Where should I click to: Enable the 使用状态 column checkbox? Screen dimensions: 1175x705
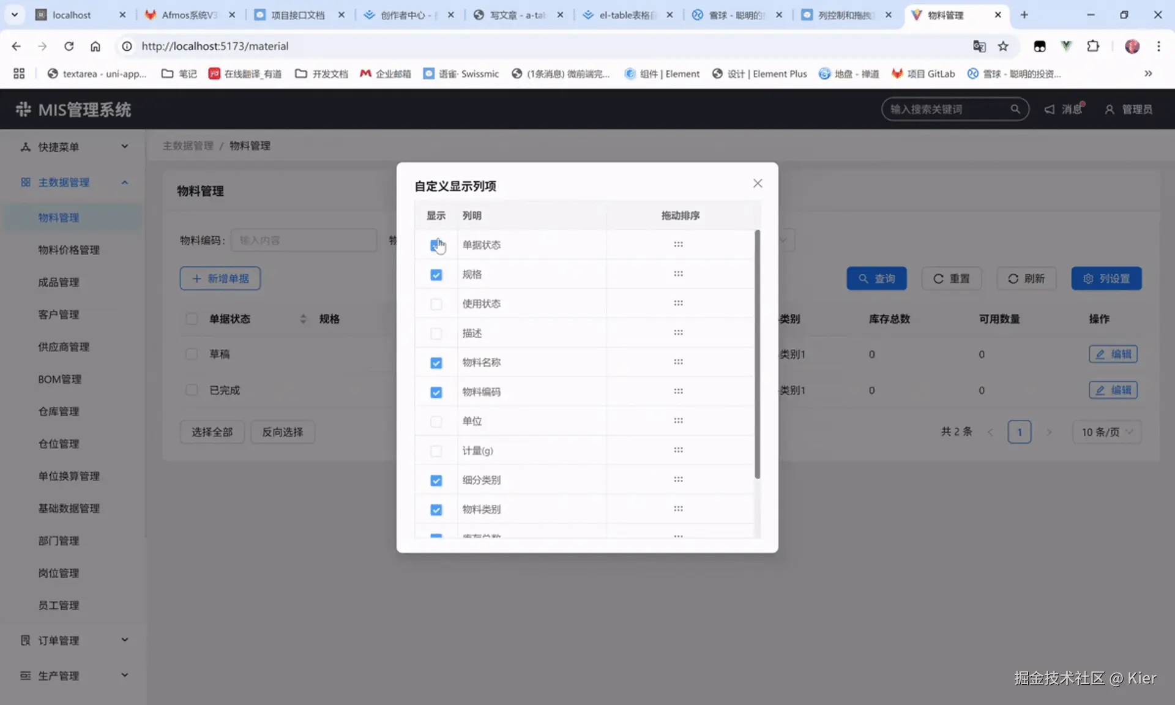(436, 304)
